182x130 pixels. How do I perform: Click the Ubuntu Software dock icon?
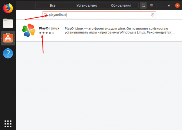(x=8, y=38)
